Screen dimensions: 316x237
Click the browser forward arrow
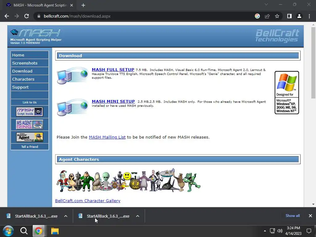(17, 16)
